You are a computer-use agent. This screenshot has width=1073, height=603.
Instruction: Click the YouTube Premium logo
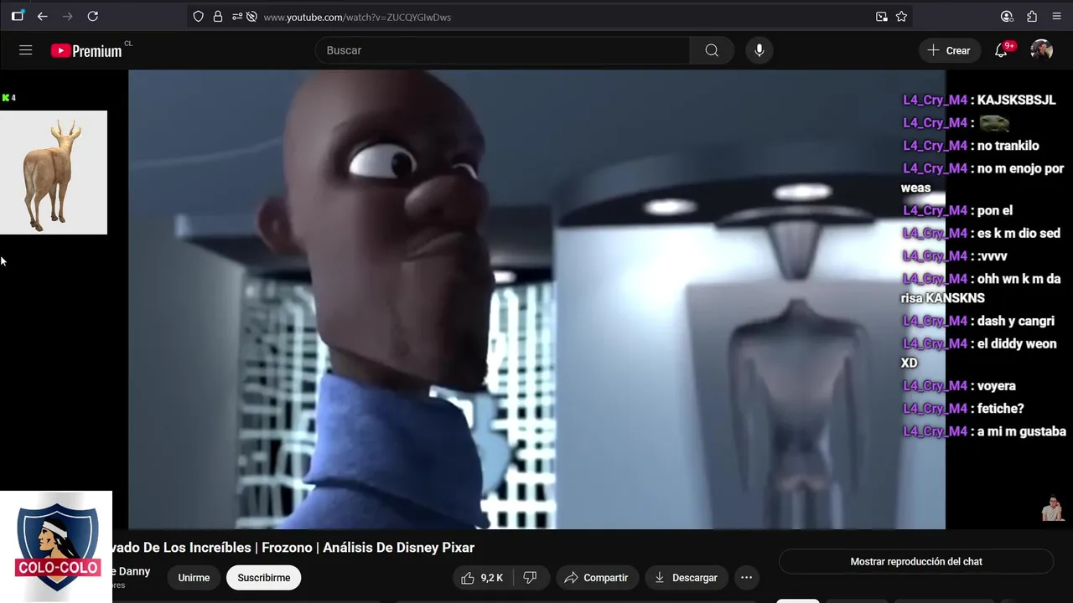pos(86,51)
